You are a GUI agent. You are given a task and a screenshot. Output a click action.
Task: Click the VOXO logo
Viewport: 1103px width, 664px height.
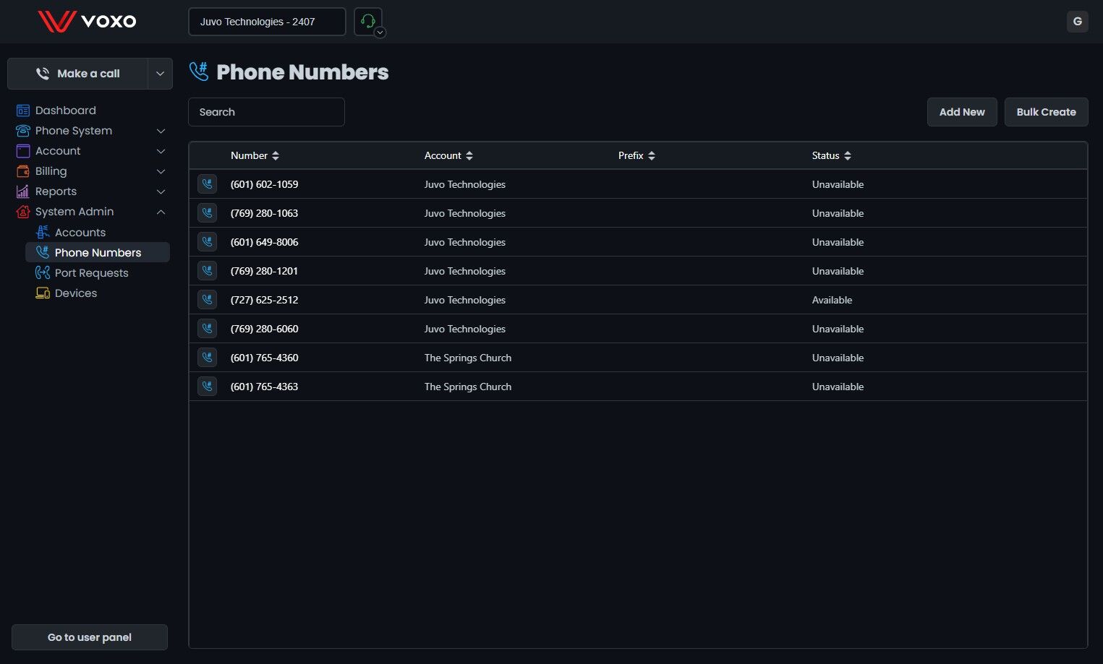point(87,22)
